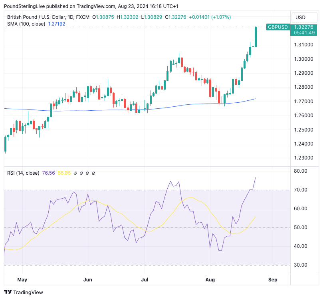Click the Sep label on time axis
The height and width of the screenshot is (299, 323).
pos(273,279)
